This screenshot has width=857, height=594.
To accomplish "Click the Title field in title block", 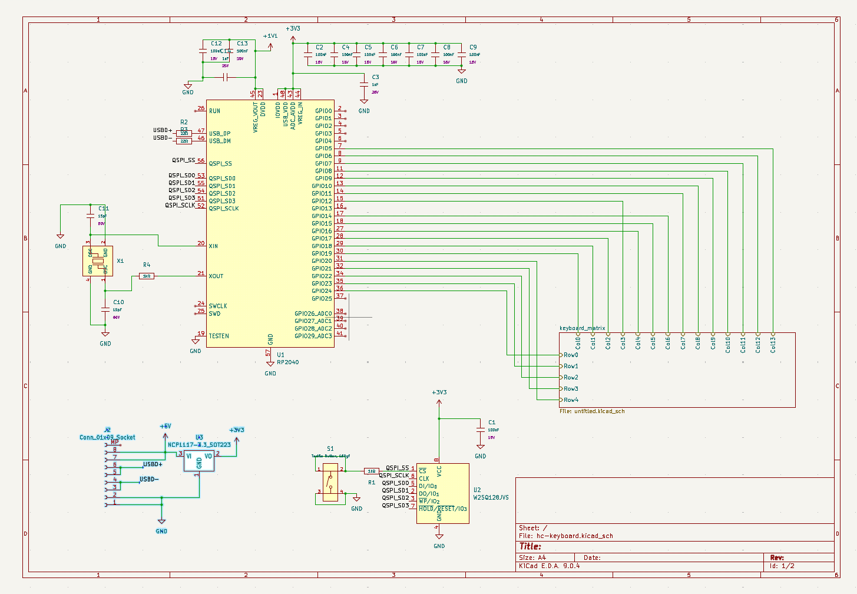I will [x=530, y=546].
